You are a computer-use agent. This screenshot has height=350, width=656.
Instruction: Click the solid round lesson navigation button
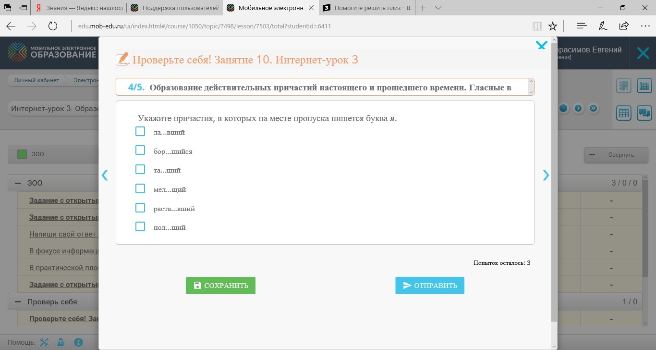tap(563, 108)
